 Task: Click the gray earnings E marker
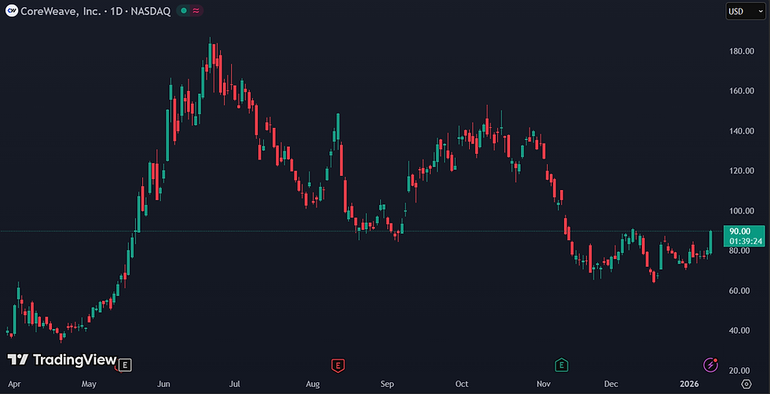(x=126, y=364)
